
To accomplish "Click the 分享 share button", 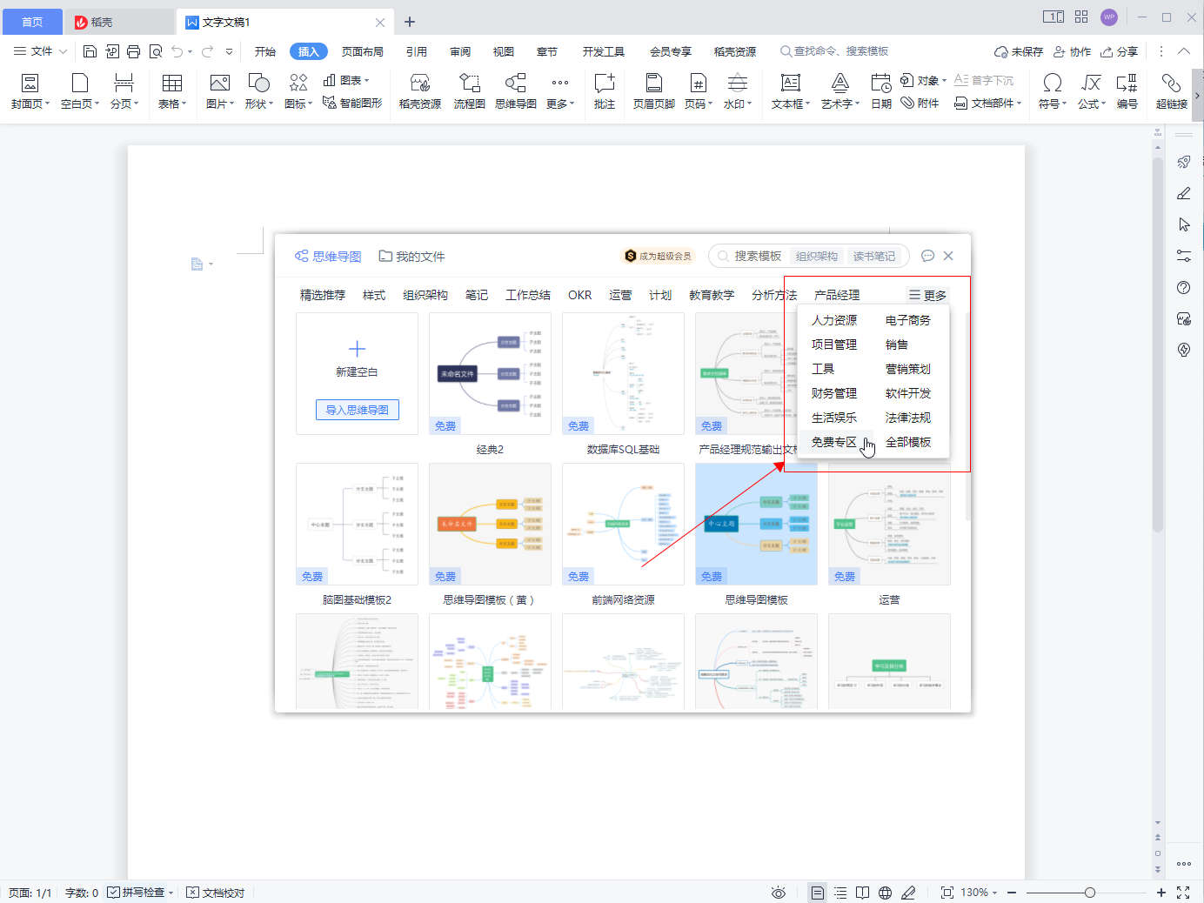I will 1119,51.
